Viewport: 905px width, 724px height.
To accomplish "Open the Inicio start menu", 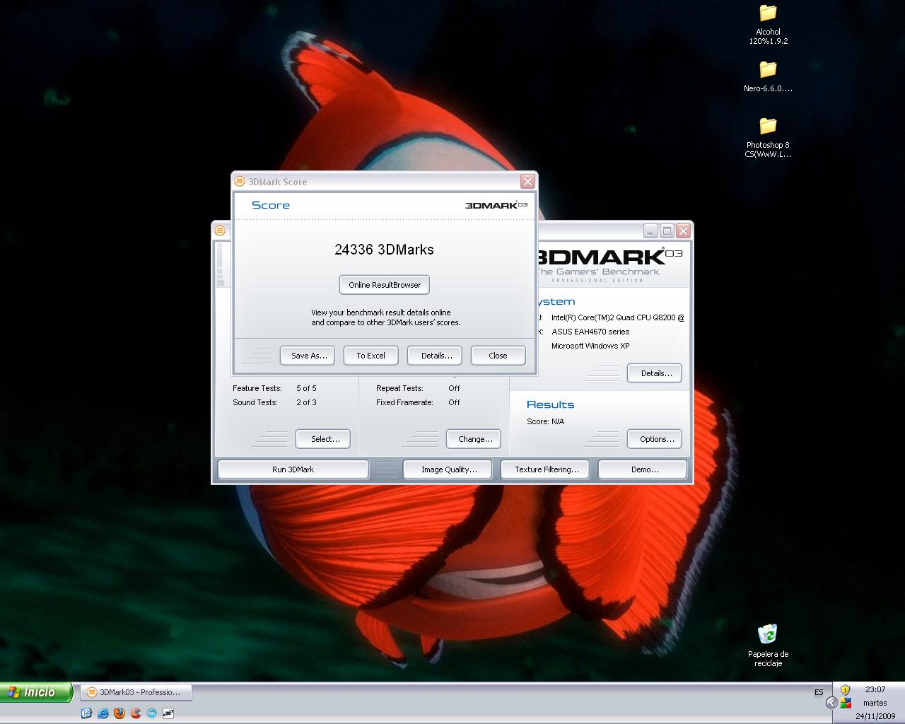I will tap(36, 692).
